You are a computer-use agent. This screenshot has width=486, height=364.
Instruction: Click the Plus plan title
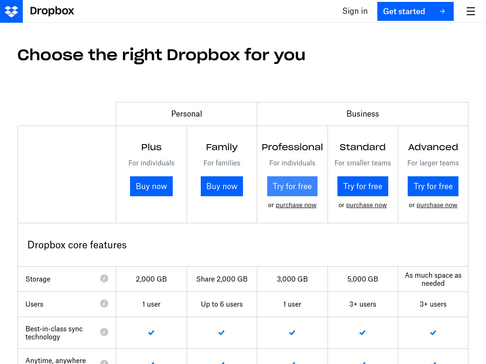coord(151,147)
